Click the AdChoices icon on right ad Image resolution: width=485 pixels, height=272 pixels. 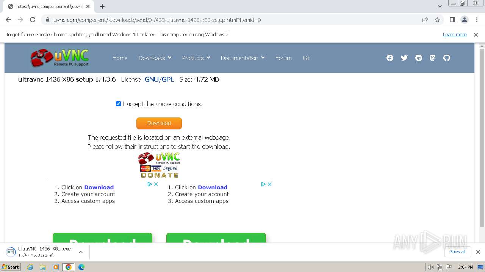click(263, 184)
